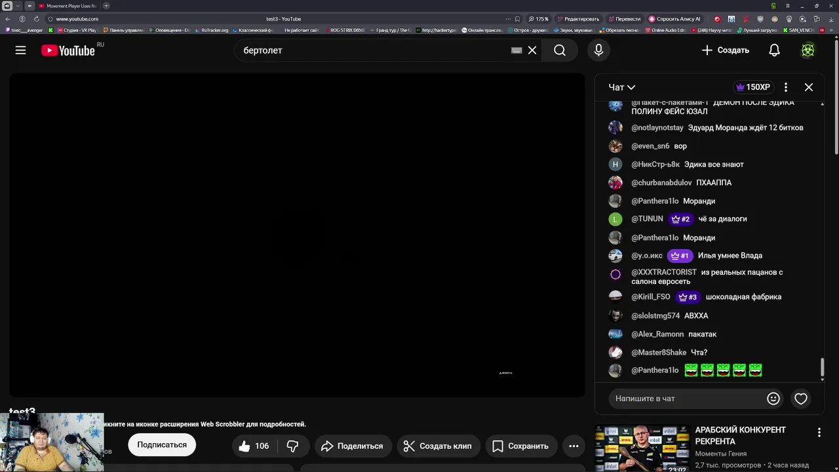Like the video with thumbs up

click(253, 446)
